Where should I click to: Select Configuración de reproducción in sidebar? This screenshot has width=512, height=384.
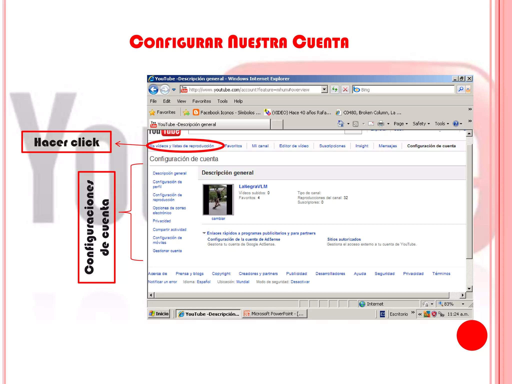[x=167, y=197]
